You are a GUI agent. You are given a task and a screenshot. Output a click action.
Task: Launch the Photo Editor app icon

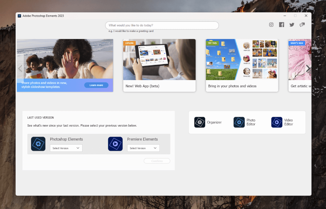click(239, 122)
